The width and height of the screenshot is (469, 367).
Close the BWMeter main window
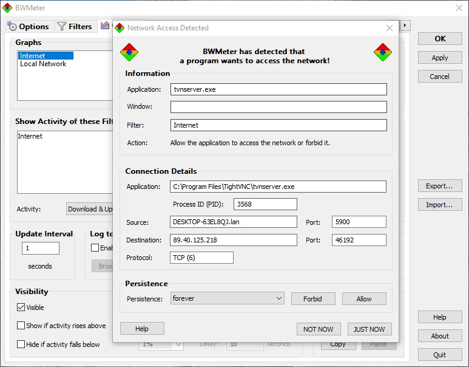tap(459, 8)
